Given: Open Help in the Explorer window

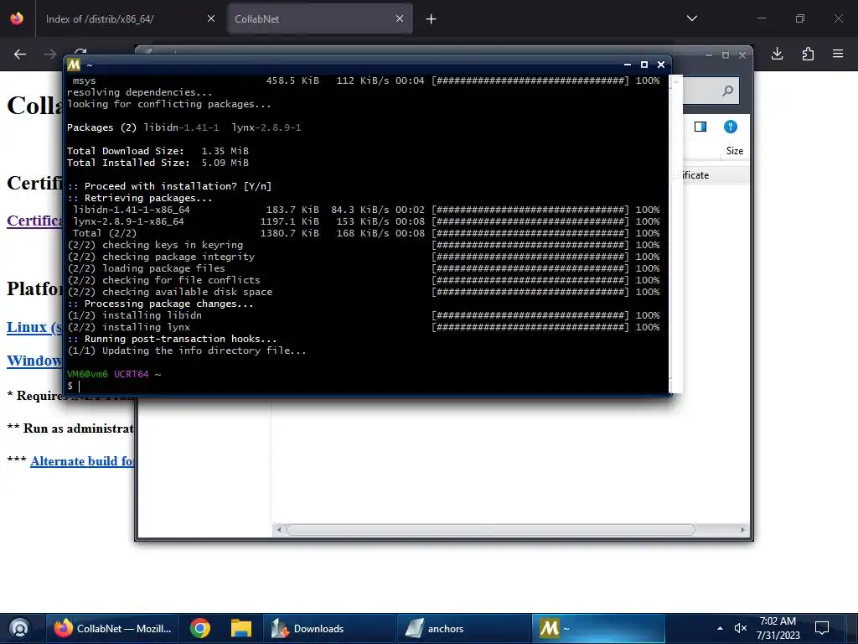Looking at the screenshot, I should pos(730,127).
